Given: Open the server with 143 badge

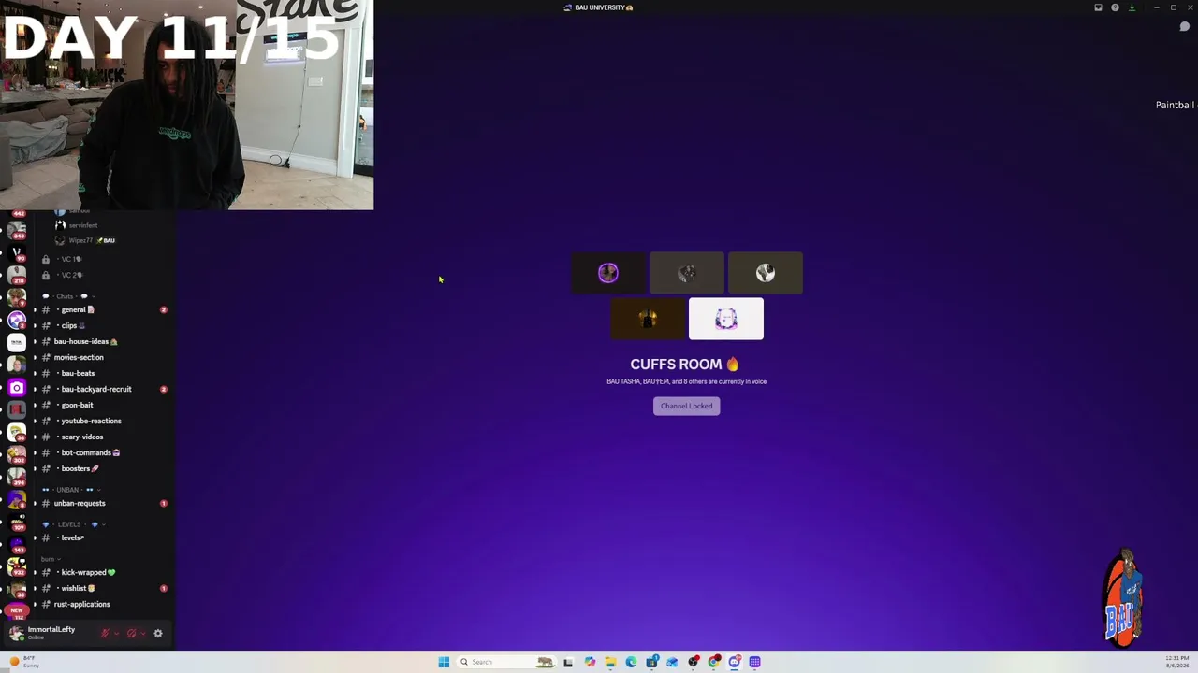Looking at the screenshot, I should (x=17, y=545).
